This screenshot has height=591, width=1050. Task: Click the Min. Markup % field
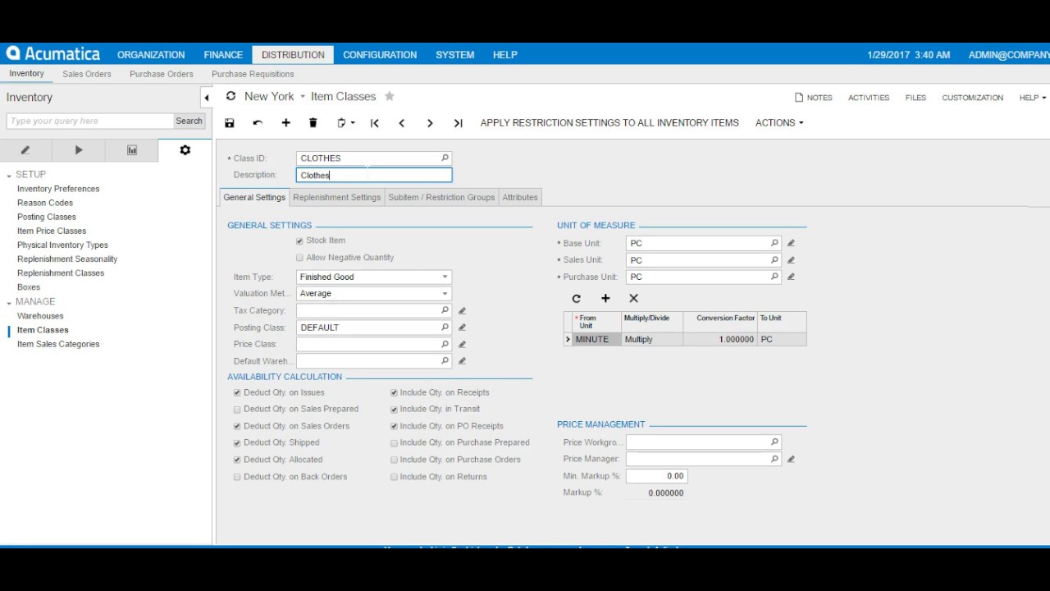pyautogui.click(x=656, y=476)
